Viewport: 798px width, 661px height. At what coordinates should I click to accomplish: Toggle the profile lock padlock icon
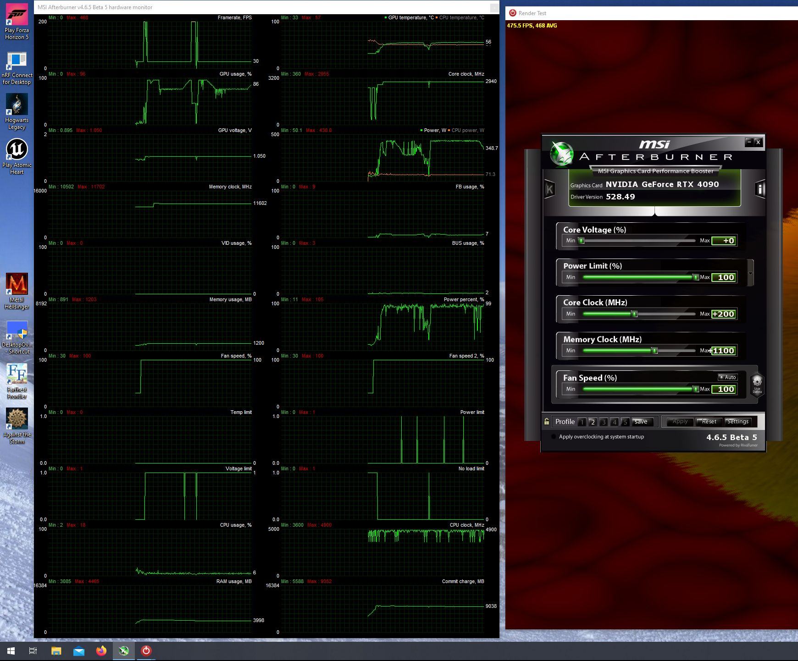pos(546,421)
